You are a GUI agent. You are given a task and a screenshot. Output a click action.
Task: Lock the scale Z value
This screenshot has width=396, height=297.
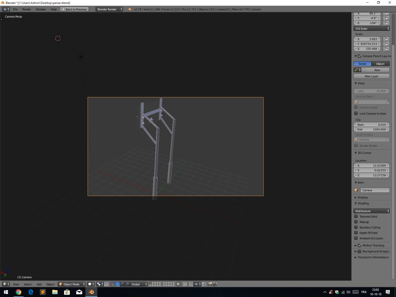tap(386, 49)
